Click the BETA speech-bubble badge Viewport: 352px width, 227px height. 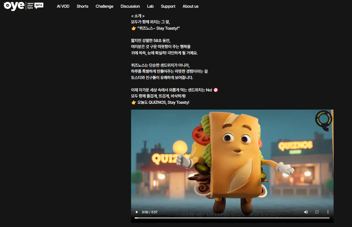[x=39, y=5]
